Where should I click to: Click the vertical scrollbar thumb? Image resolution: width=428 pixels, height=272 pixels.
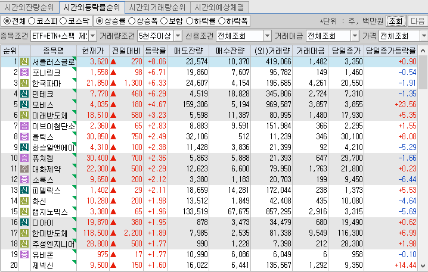(x=423, y=73)
